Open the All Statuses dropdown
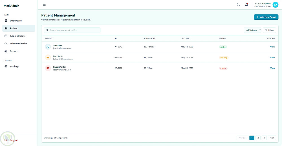 [252, 30]
